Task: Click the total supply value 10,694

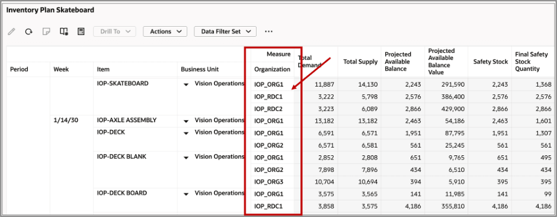Action: (x=367, y=182)
